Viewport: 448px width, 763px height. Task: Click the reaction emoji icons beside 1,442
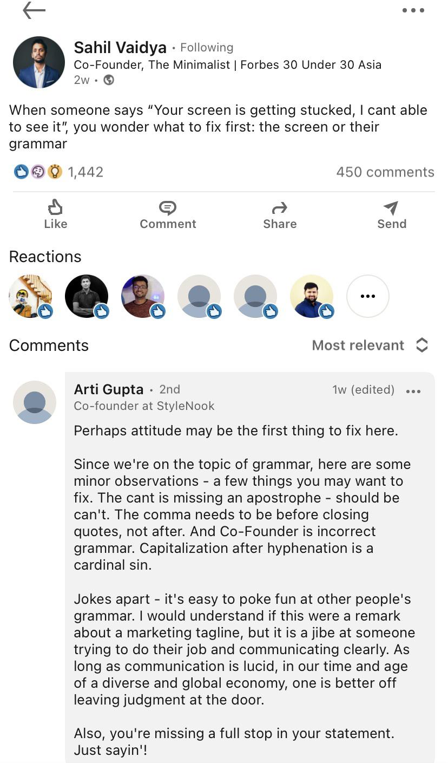pyautogui.click(x=38, y=172)
